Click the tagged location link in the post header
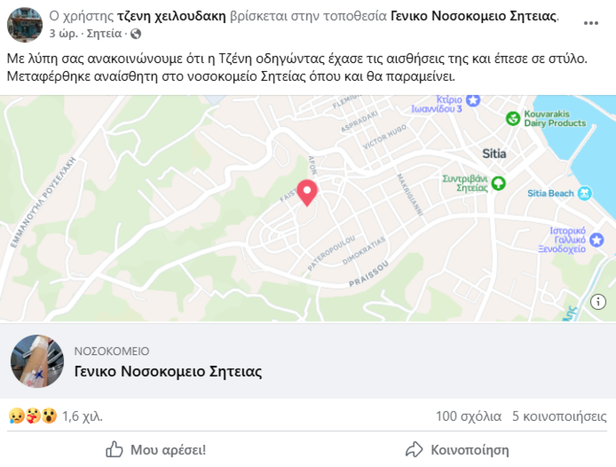Screen dimensions: 616x467 coord(473,16)
